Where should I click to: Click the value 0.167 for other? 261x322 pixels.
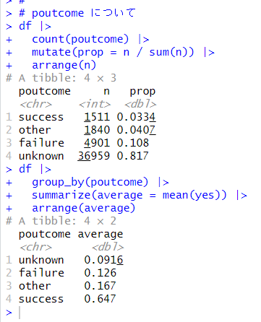click(100, 286)
